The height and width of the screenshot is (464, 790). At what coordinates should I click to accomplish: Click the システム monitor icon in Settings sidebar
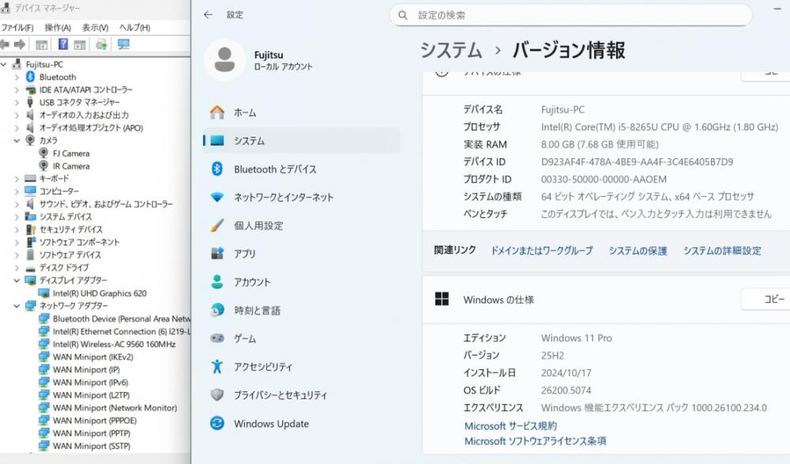(x=217, y=141)
